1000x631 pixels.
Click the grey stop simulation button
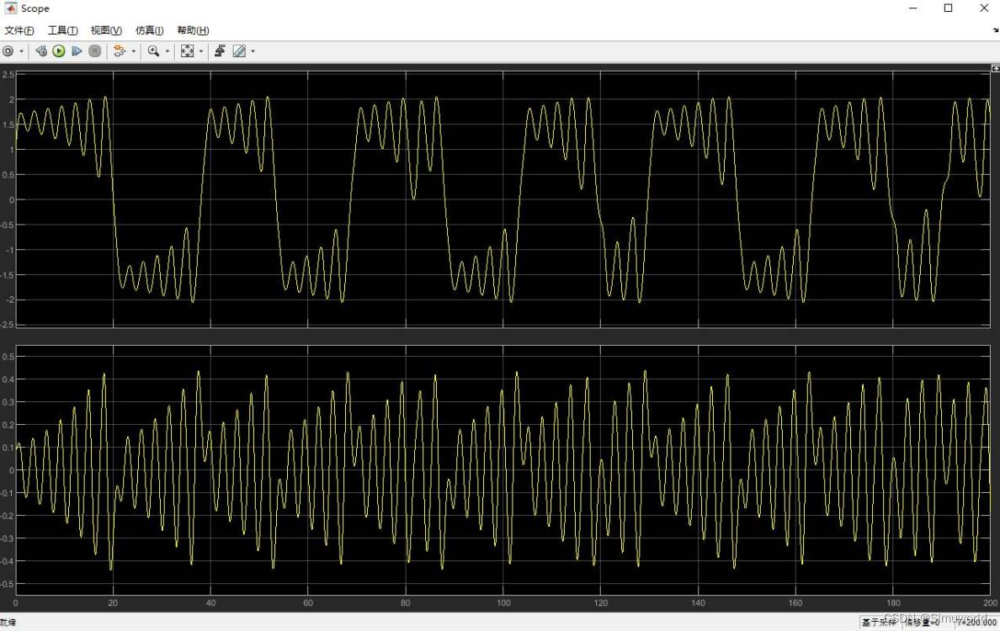(x=95, y=51)
